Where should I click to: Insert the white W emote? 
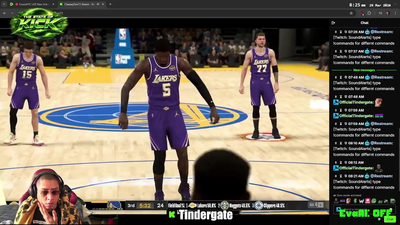point(362,201)
